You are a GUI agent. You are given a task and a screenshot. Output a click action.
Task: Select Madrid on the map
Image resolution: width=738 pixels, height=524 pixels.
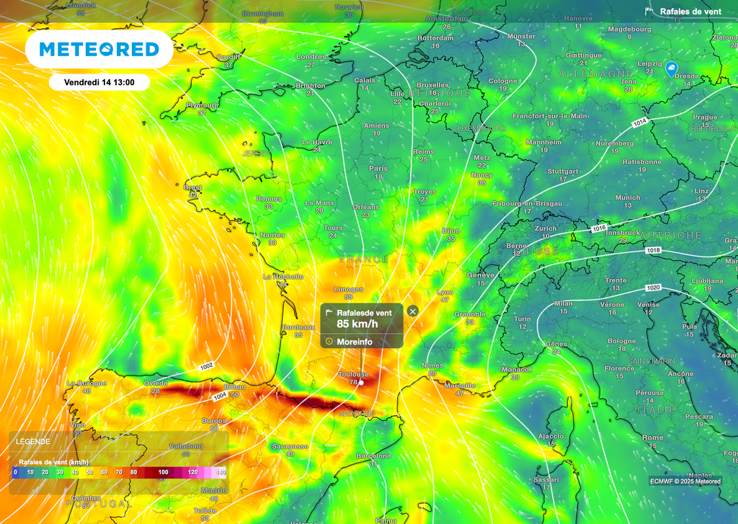(x=209, y=490)
